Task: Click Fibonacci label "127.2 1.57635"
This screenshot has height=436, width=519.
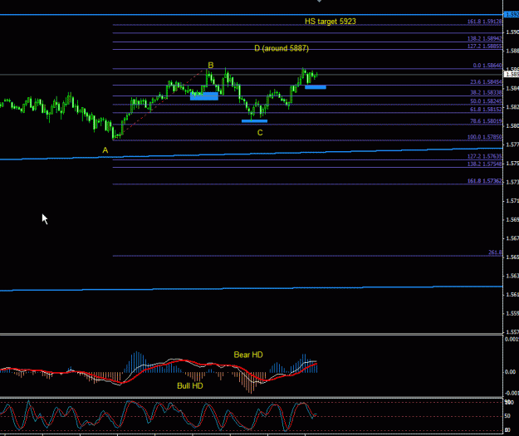Action: [x=485, y=156]
